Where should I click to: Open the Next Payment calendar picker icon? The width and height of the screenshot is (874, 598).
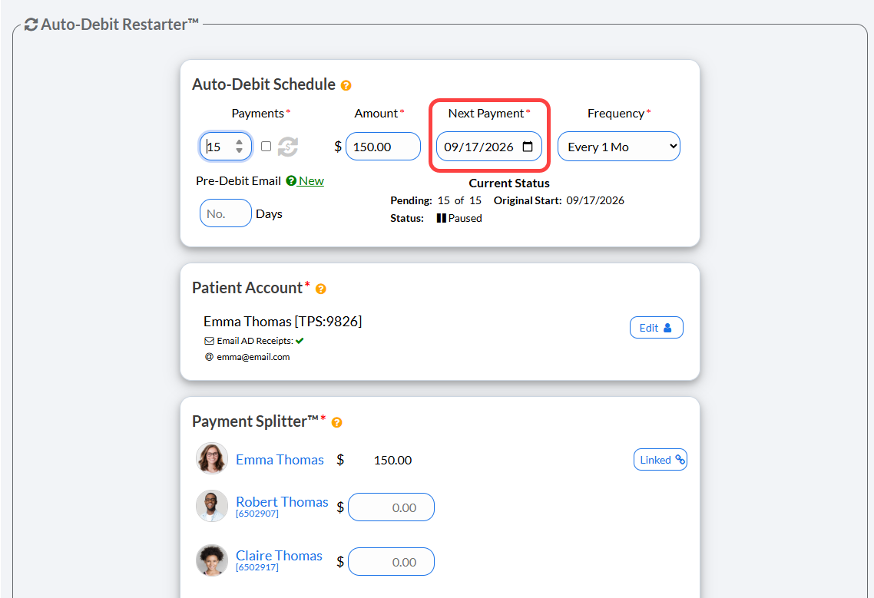tap(528, 147)
